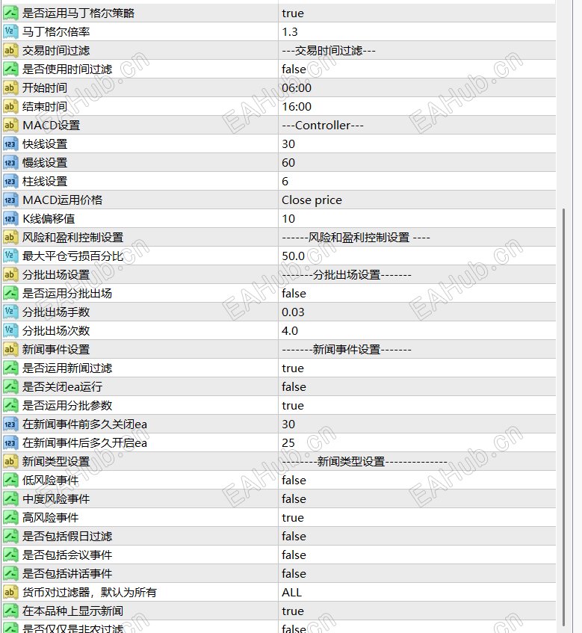Click the ab icon beside 新闻类型设置
Screen dimensions: 582x633
[10, 461]
